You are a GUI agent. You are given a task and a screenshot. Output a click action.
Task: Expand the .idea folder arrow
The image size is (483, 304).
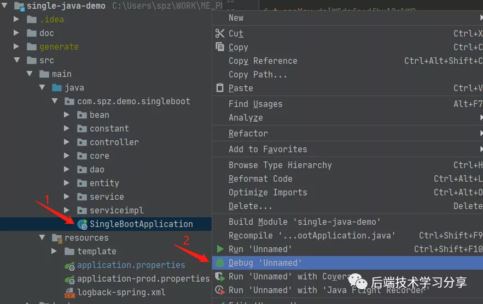coord(16,19)
